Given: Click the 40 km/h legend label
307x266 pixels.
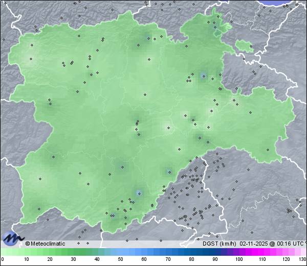Looking at the screenshot, I should (97, 259).
